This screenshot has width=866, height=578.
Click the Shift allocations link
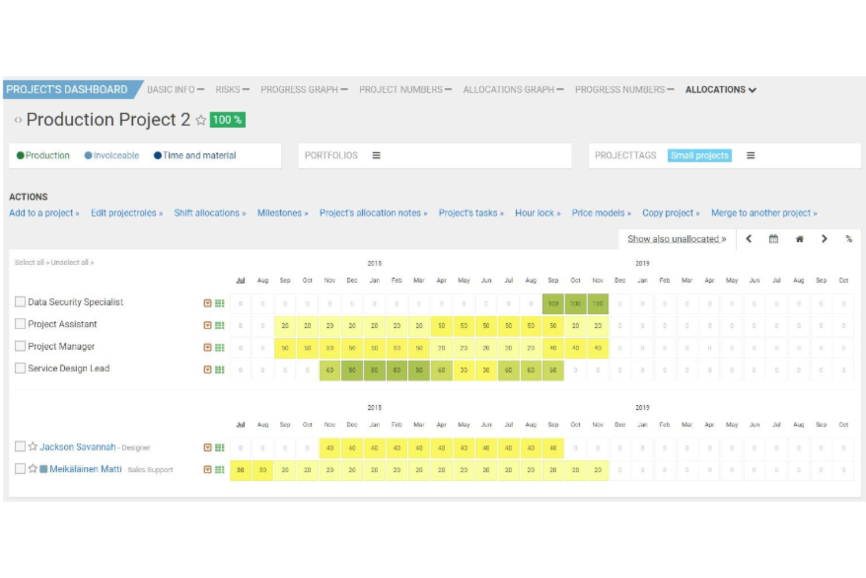click(209, 213)
